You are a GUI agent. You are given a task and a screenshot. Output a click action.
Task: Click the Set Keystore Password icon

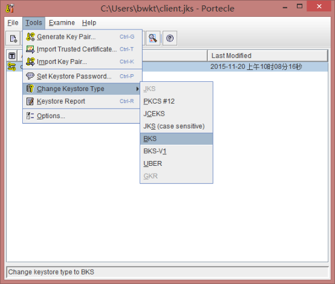point(30,76)
